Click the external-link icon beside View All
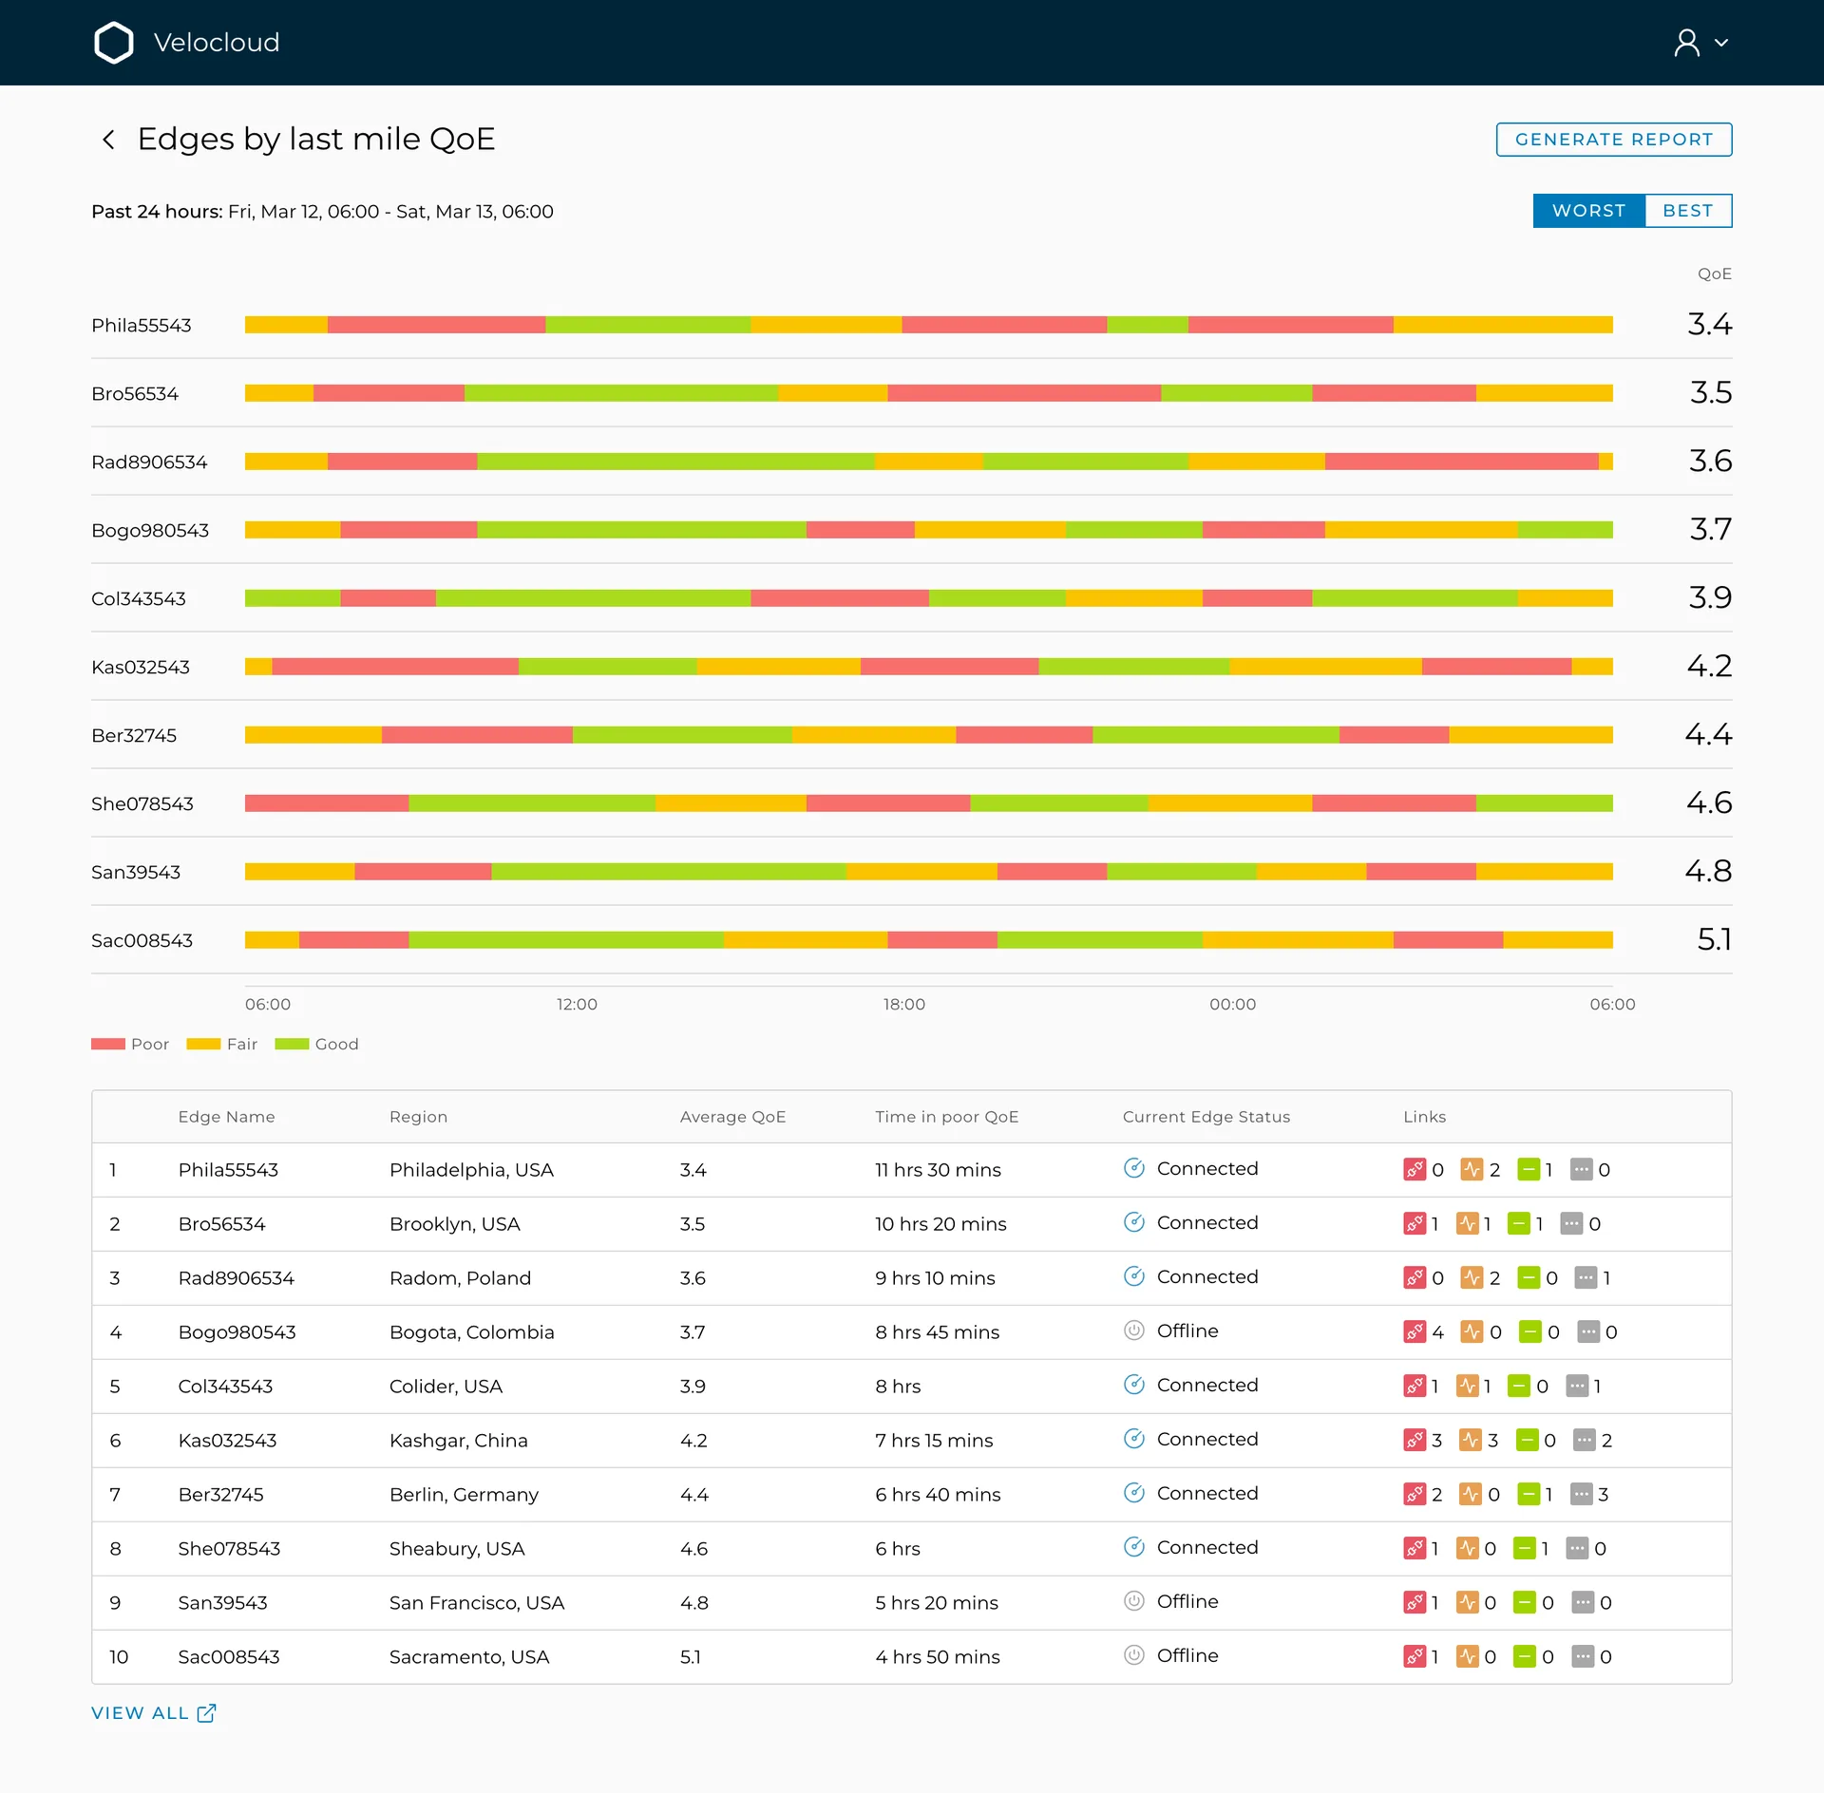Screen dimensions: 1824x1793 (206, 1713)
